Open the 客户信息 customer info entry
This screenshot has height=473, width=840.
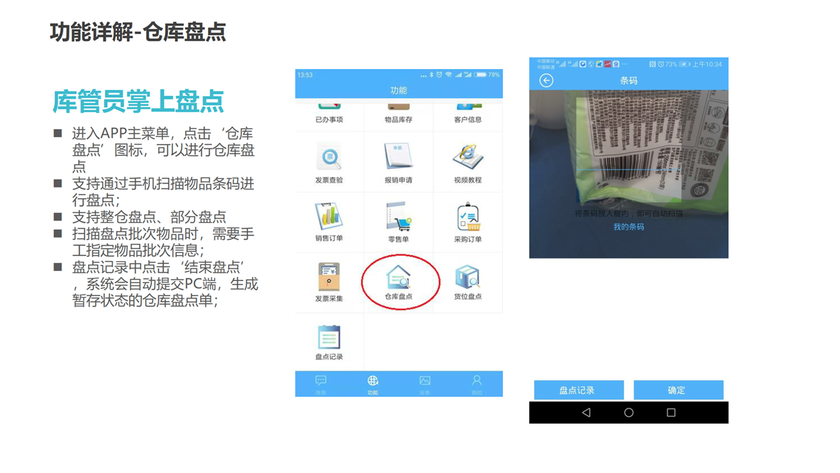pyautogui.click(x=467, y=114)
